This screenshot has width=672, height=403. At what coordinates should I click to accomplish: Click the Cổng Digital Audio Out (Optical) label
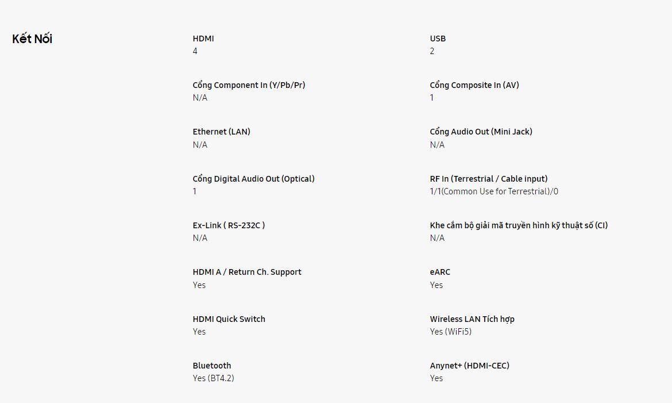coord(253,179)
